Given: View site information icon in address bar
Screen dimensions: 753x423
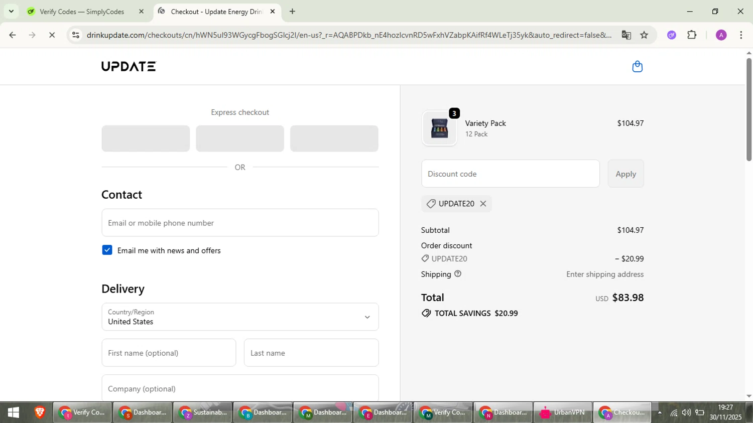Looking at the screenshot, I should (x=76, y=35).
